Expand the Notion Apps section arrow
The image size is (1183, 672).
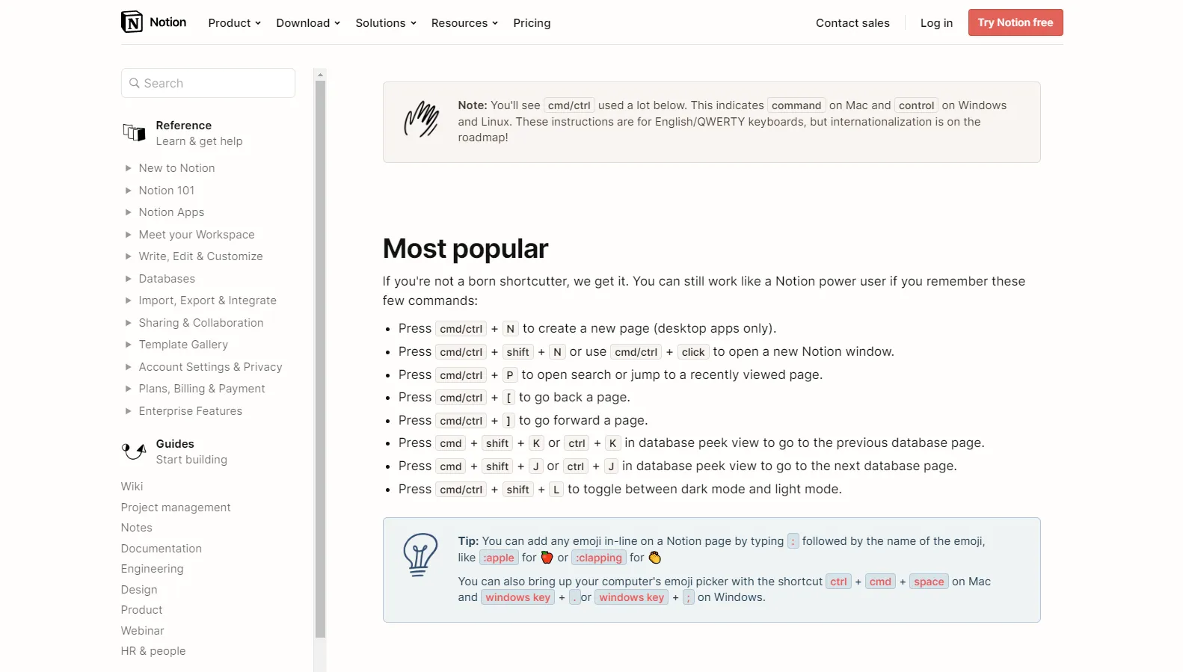pos(128,212)
